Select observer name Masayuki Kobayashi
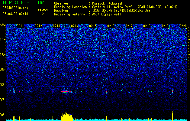 pos(108,3)
